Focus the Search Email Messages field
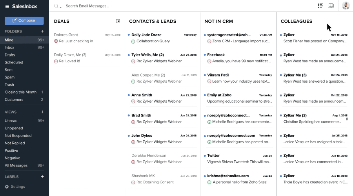This screenshot has width=353, height=196. pyautogui.click(x=87, y=6)
